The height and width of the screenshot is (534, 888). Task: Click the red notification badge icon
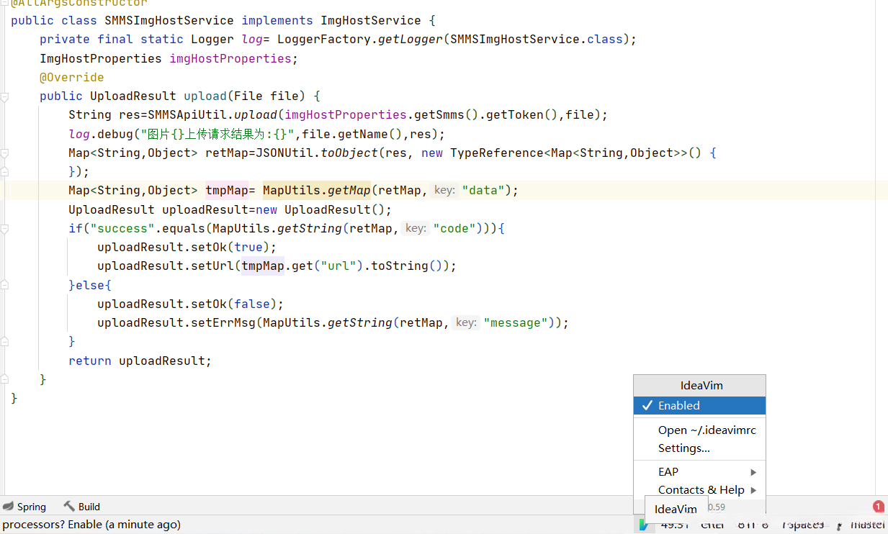[x=878, y=507]
